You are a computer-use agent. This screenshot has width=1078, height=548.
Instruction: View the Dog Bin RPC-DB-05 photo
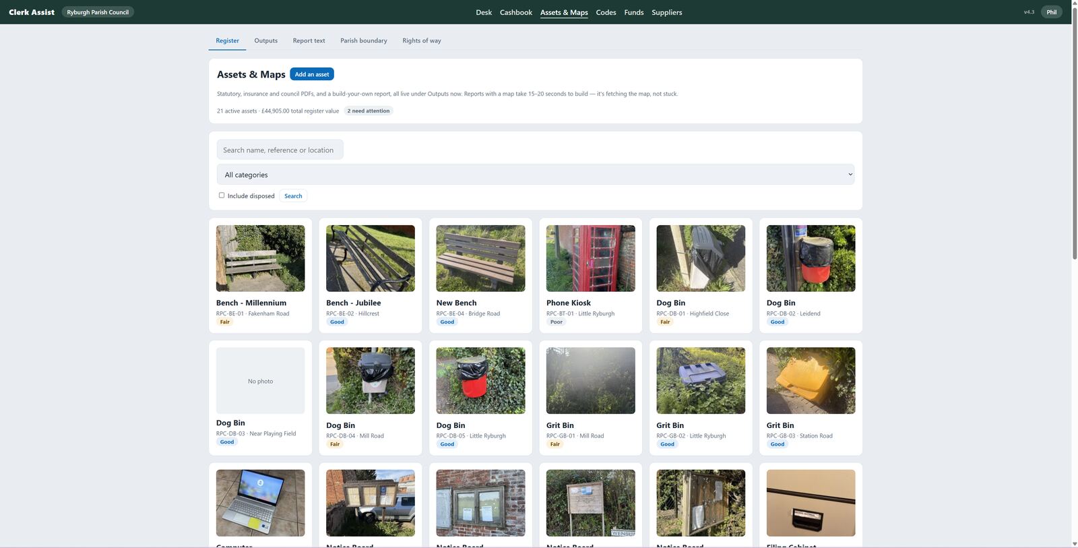480,381
